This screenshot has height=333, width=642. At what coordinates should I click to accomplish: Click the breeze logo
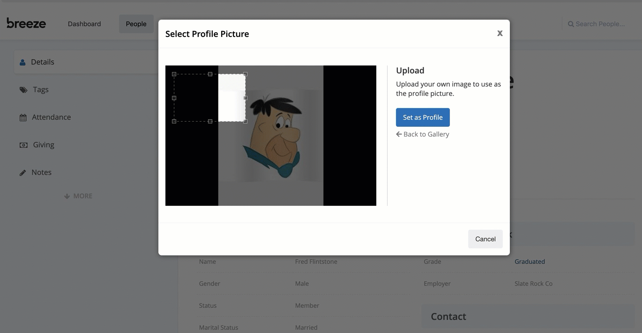click(26, 23)
